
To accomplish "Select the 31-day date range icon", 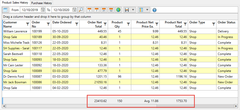I will (104, 10).
